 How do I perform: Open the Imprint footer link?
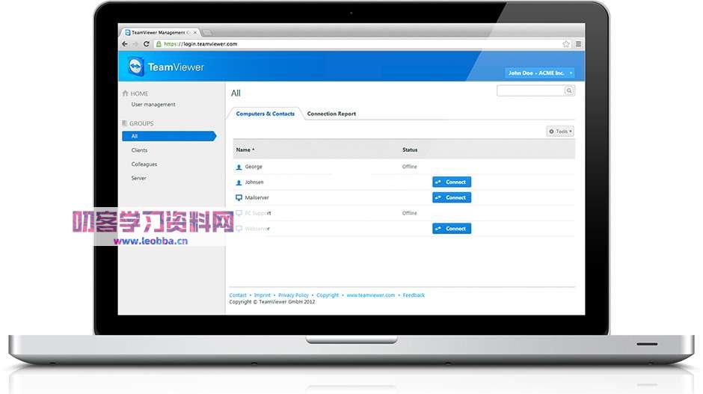pos(263,295)
